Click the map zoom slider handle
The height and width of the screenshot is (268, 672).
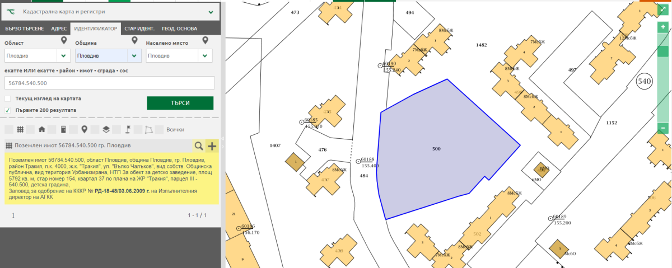point(663,51)
